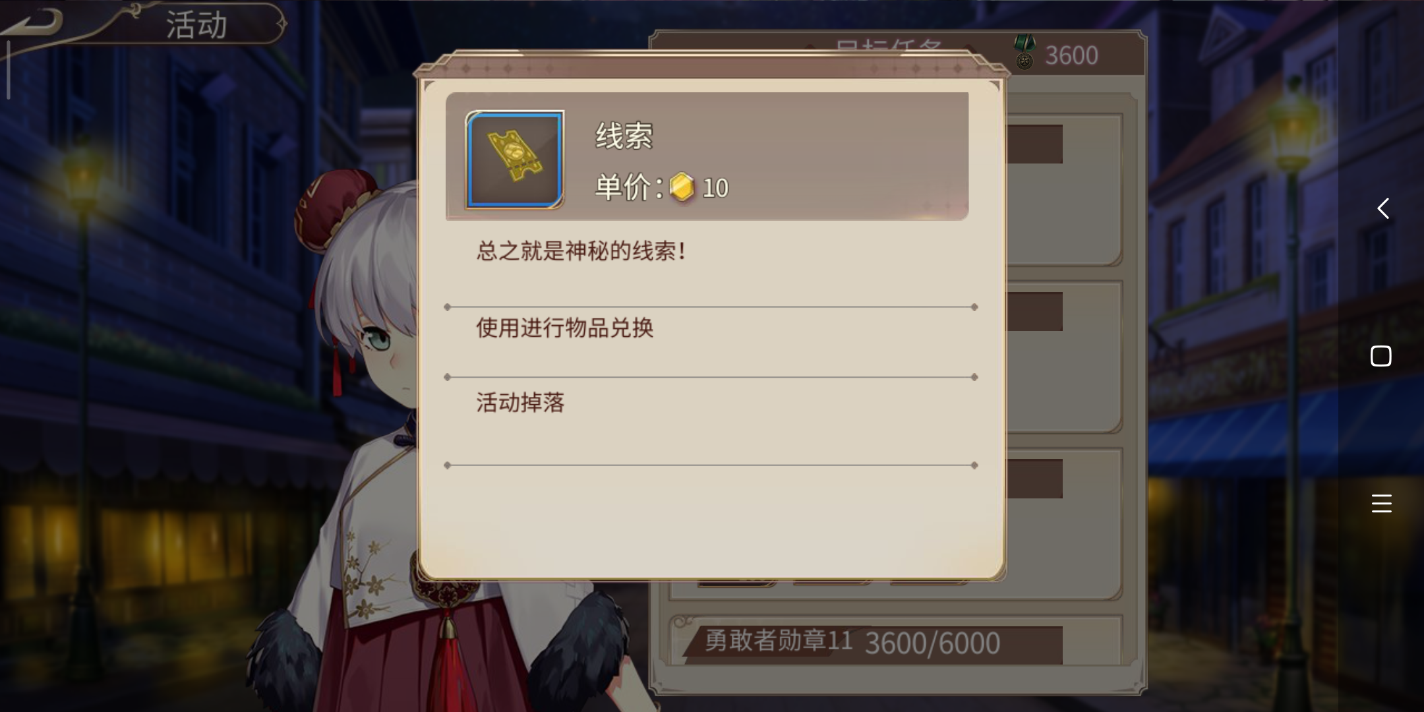
Task: Click the 勇敢者勋章11 3600/6000 progress bar
Action: pyautogui.click(x=874, y=643)
